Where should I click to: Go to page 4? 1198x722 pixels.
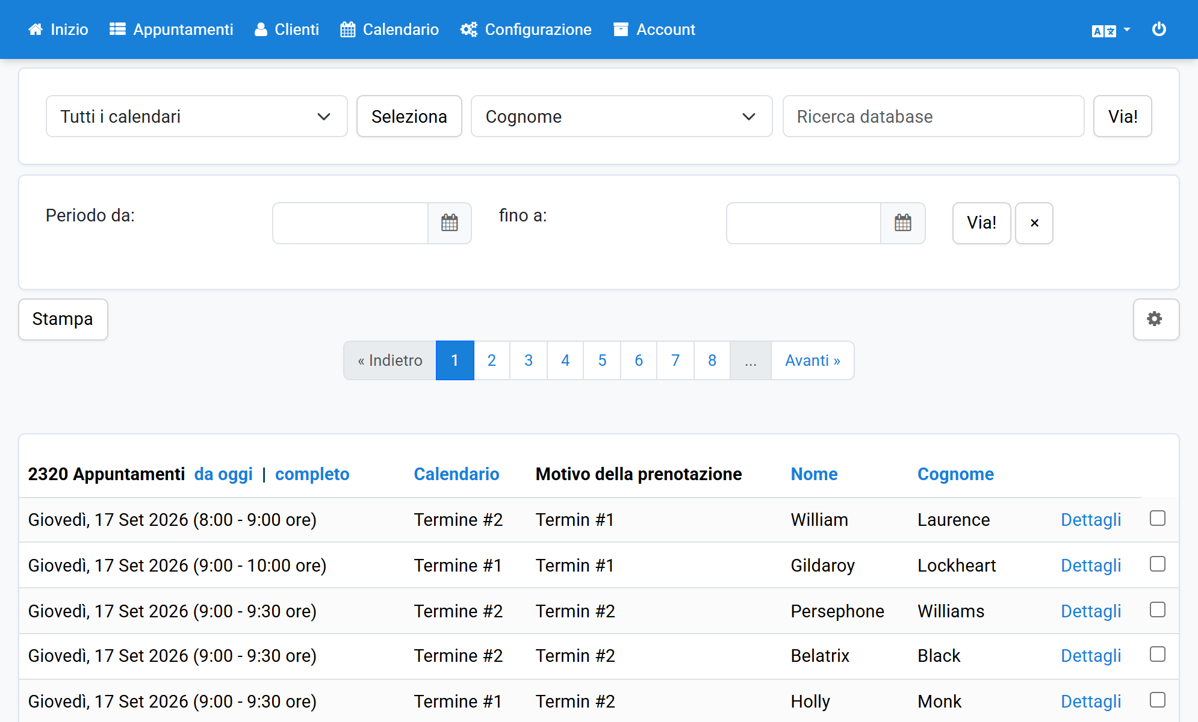click(565, 360)
